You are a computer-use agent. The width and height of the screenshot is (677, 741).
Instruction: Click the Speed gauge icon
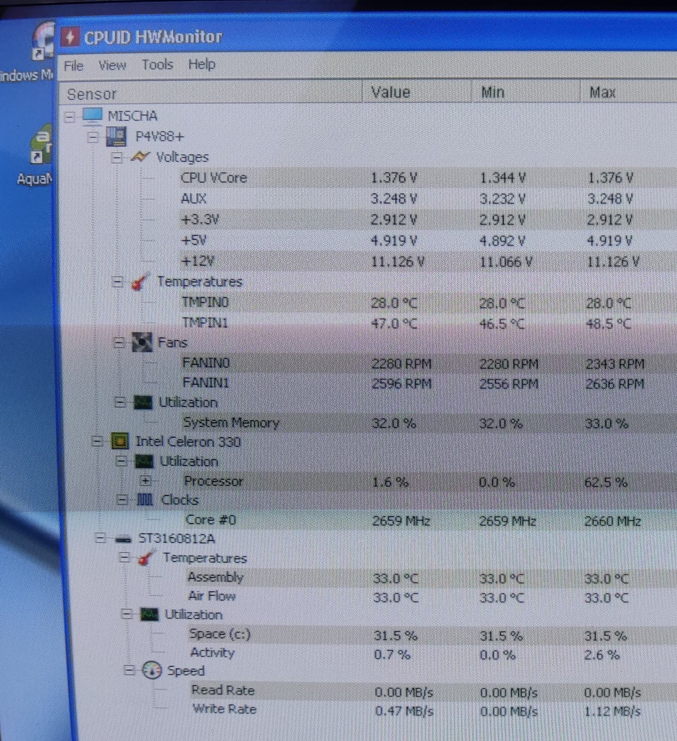[152, 670]
